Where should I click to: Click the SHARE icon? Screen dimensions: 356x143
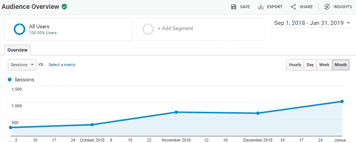293,7
